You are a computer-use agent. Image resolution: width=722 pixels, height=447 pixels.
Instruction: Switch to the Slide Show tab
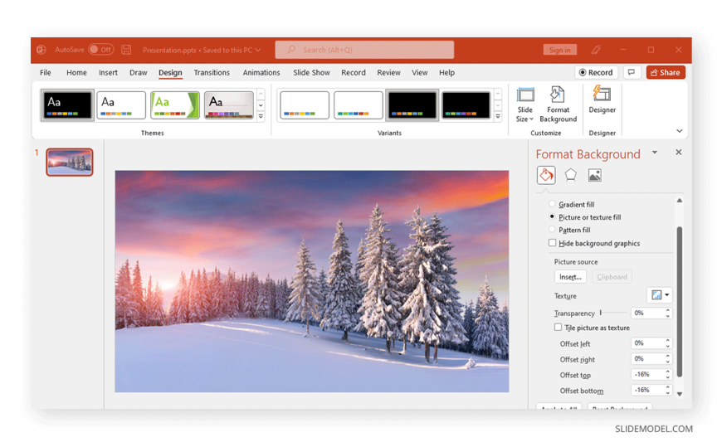pyautogui.click(x=311, y=73)
